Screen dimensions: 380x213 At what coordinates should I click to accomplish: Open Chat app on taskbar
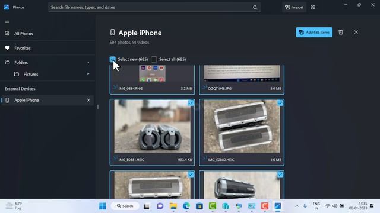[160, 206]
